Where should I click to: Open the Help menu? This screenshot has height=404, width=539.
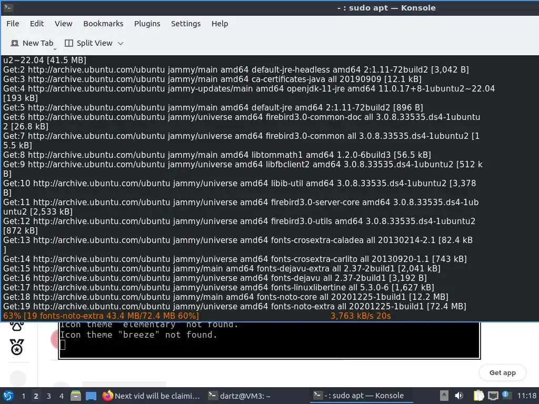pos(219,24)
